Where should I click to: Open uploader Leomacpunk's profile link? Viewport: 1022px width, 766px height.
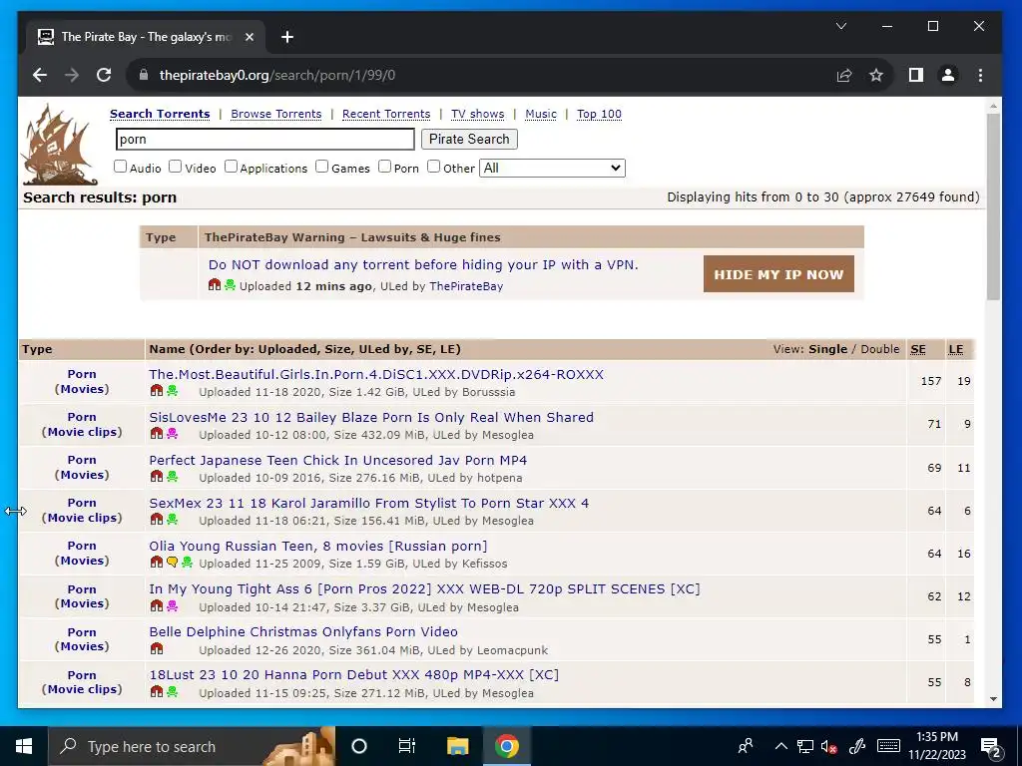[x=512, y=650]
